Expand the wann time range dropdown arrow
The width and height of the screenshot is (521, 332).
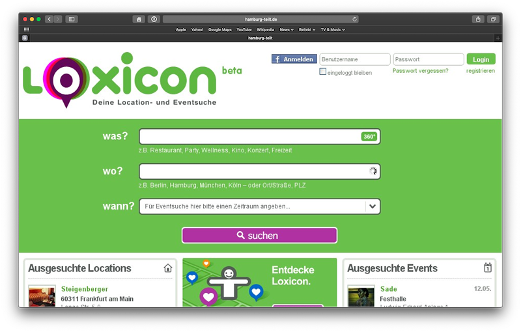[x=373, y=206]
